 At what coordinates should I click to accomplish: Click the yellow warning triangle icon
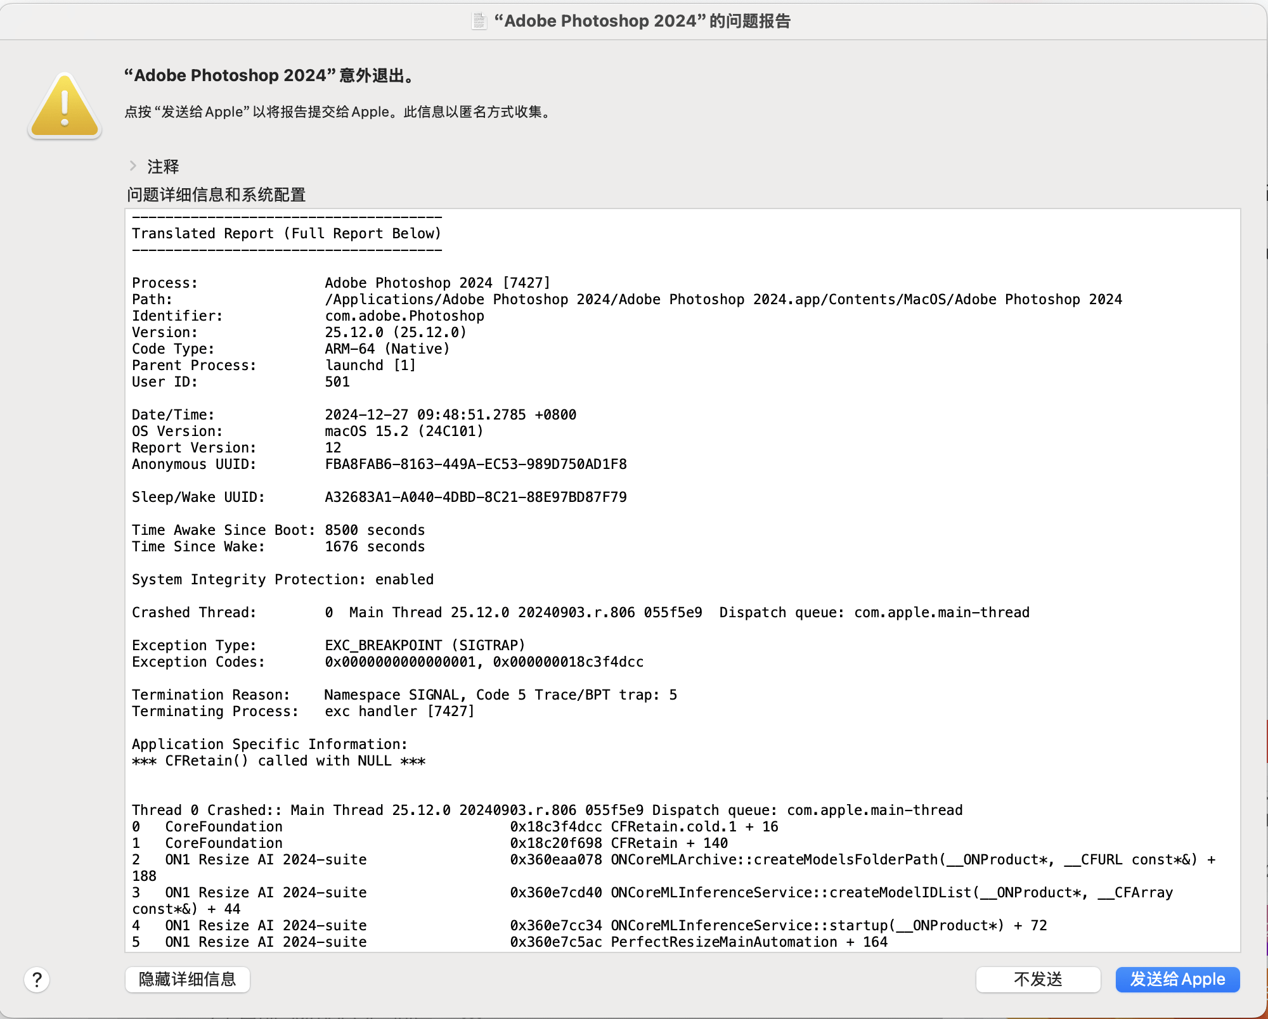click(x=65, y=106)
